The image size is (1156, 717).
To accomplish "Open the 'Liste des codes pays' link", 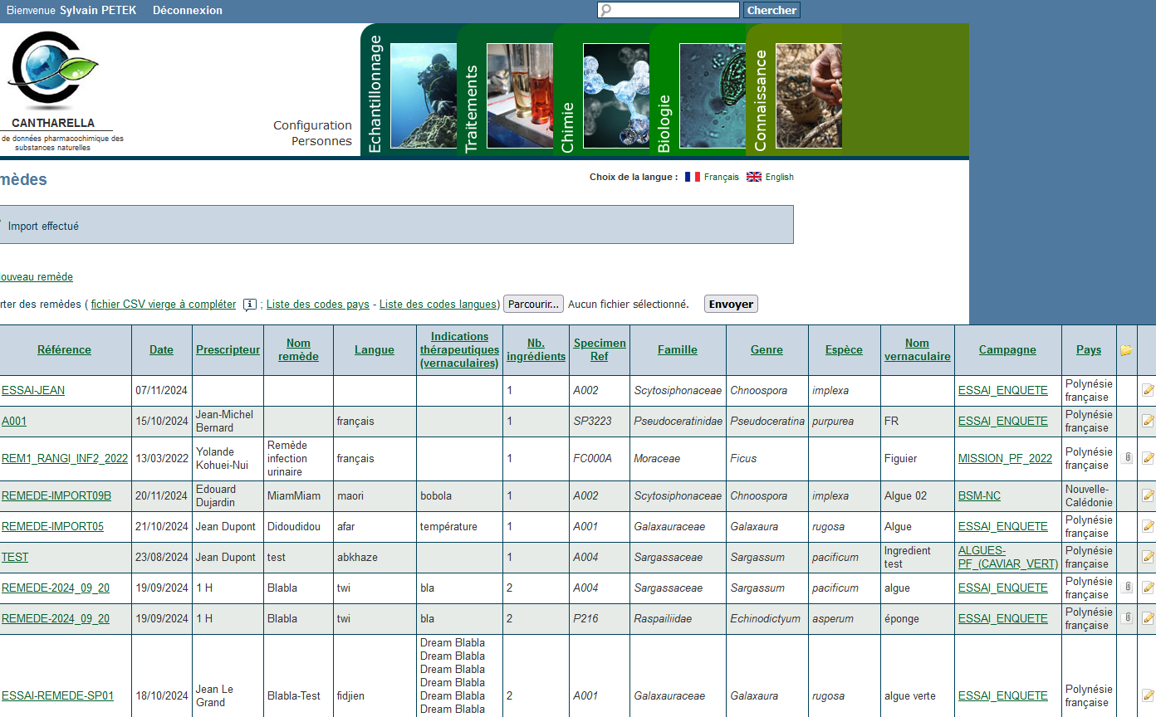I will (x=318, y=305).
